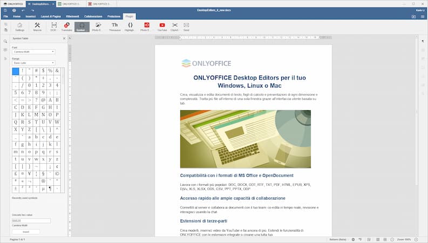Click the copy icon in toolbar left edge
This screenshot has height=243, width=428.
[6, 24]
